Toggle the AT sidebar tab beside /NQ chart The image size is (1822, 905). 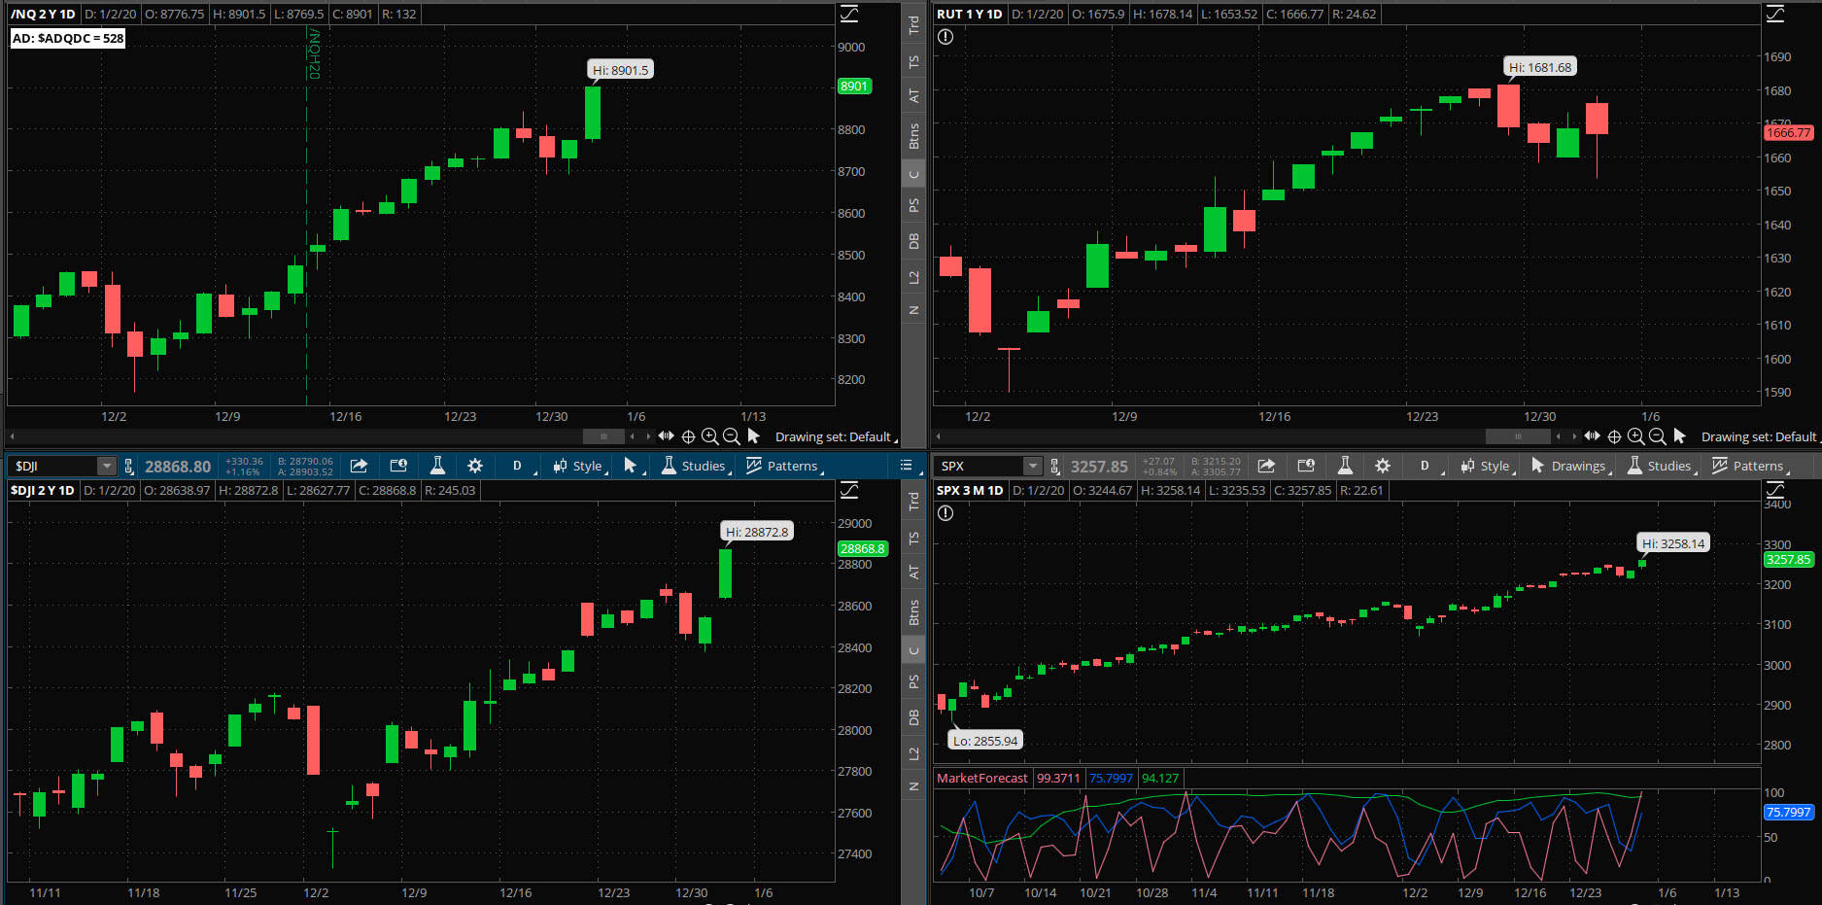(x=913, y=95)
